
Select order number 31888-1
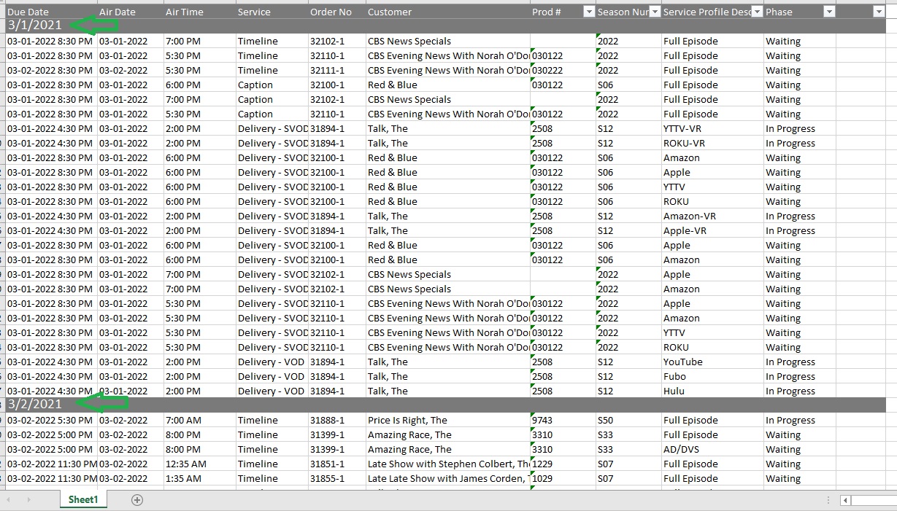pos(337,420)
